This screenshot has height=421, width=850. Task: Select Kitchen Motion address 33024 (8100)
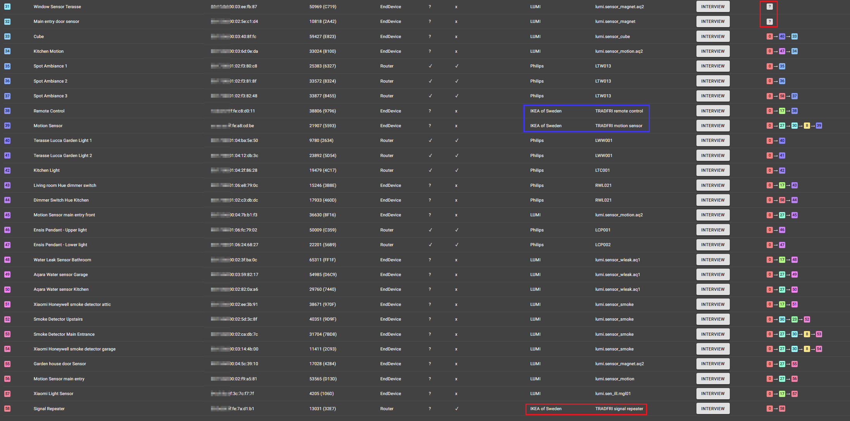click(322, 51)
